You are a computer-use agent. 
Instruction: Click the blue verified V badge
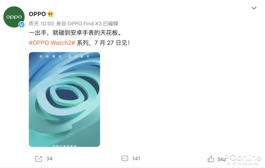(x=22, y=25)
